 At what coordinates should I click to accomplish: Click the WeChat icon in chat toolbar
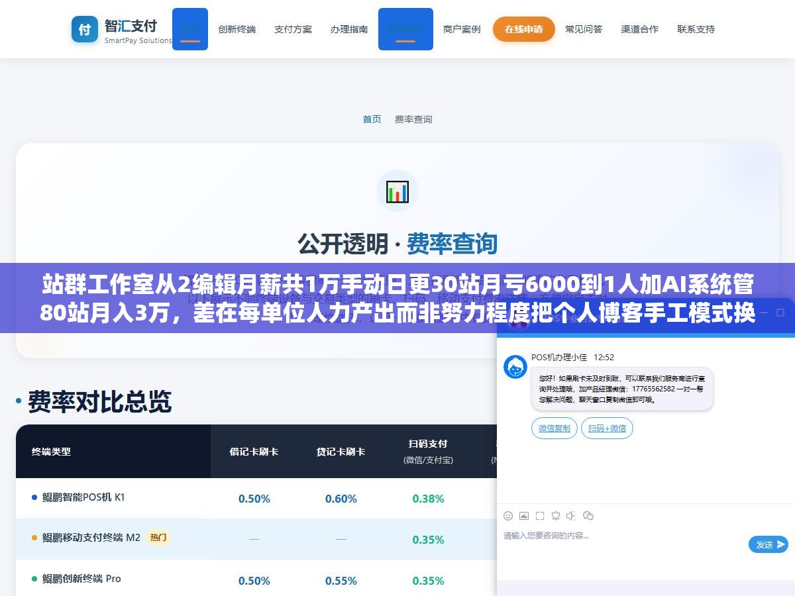588,516
